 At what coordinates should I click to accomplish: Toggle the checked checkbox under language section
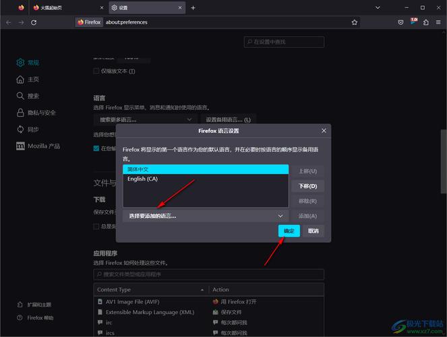[96, 148]
